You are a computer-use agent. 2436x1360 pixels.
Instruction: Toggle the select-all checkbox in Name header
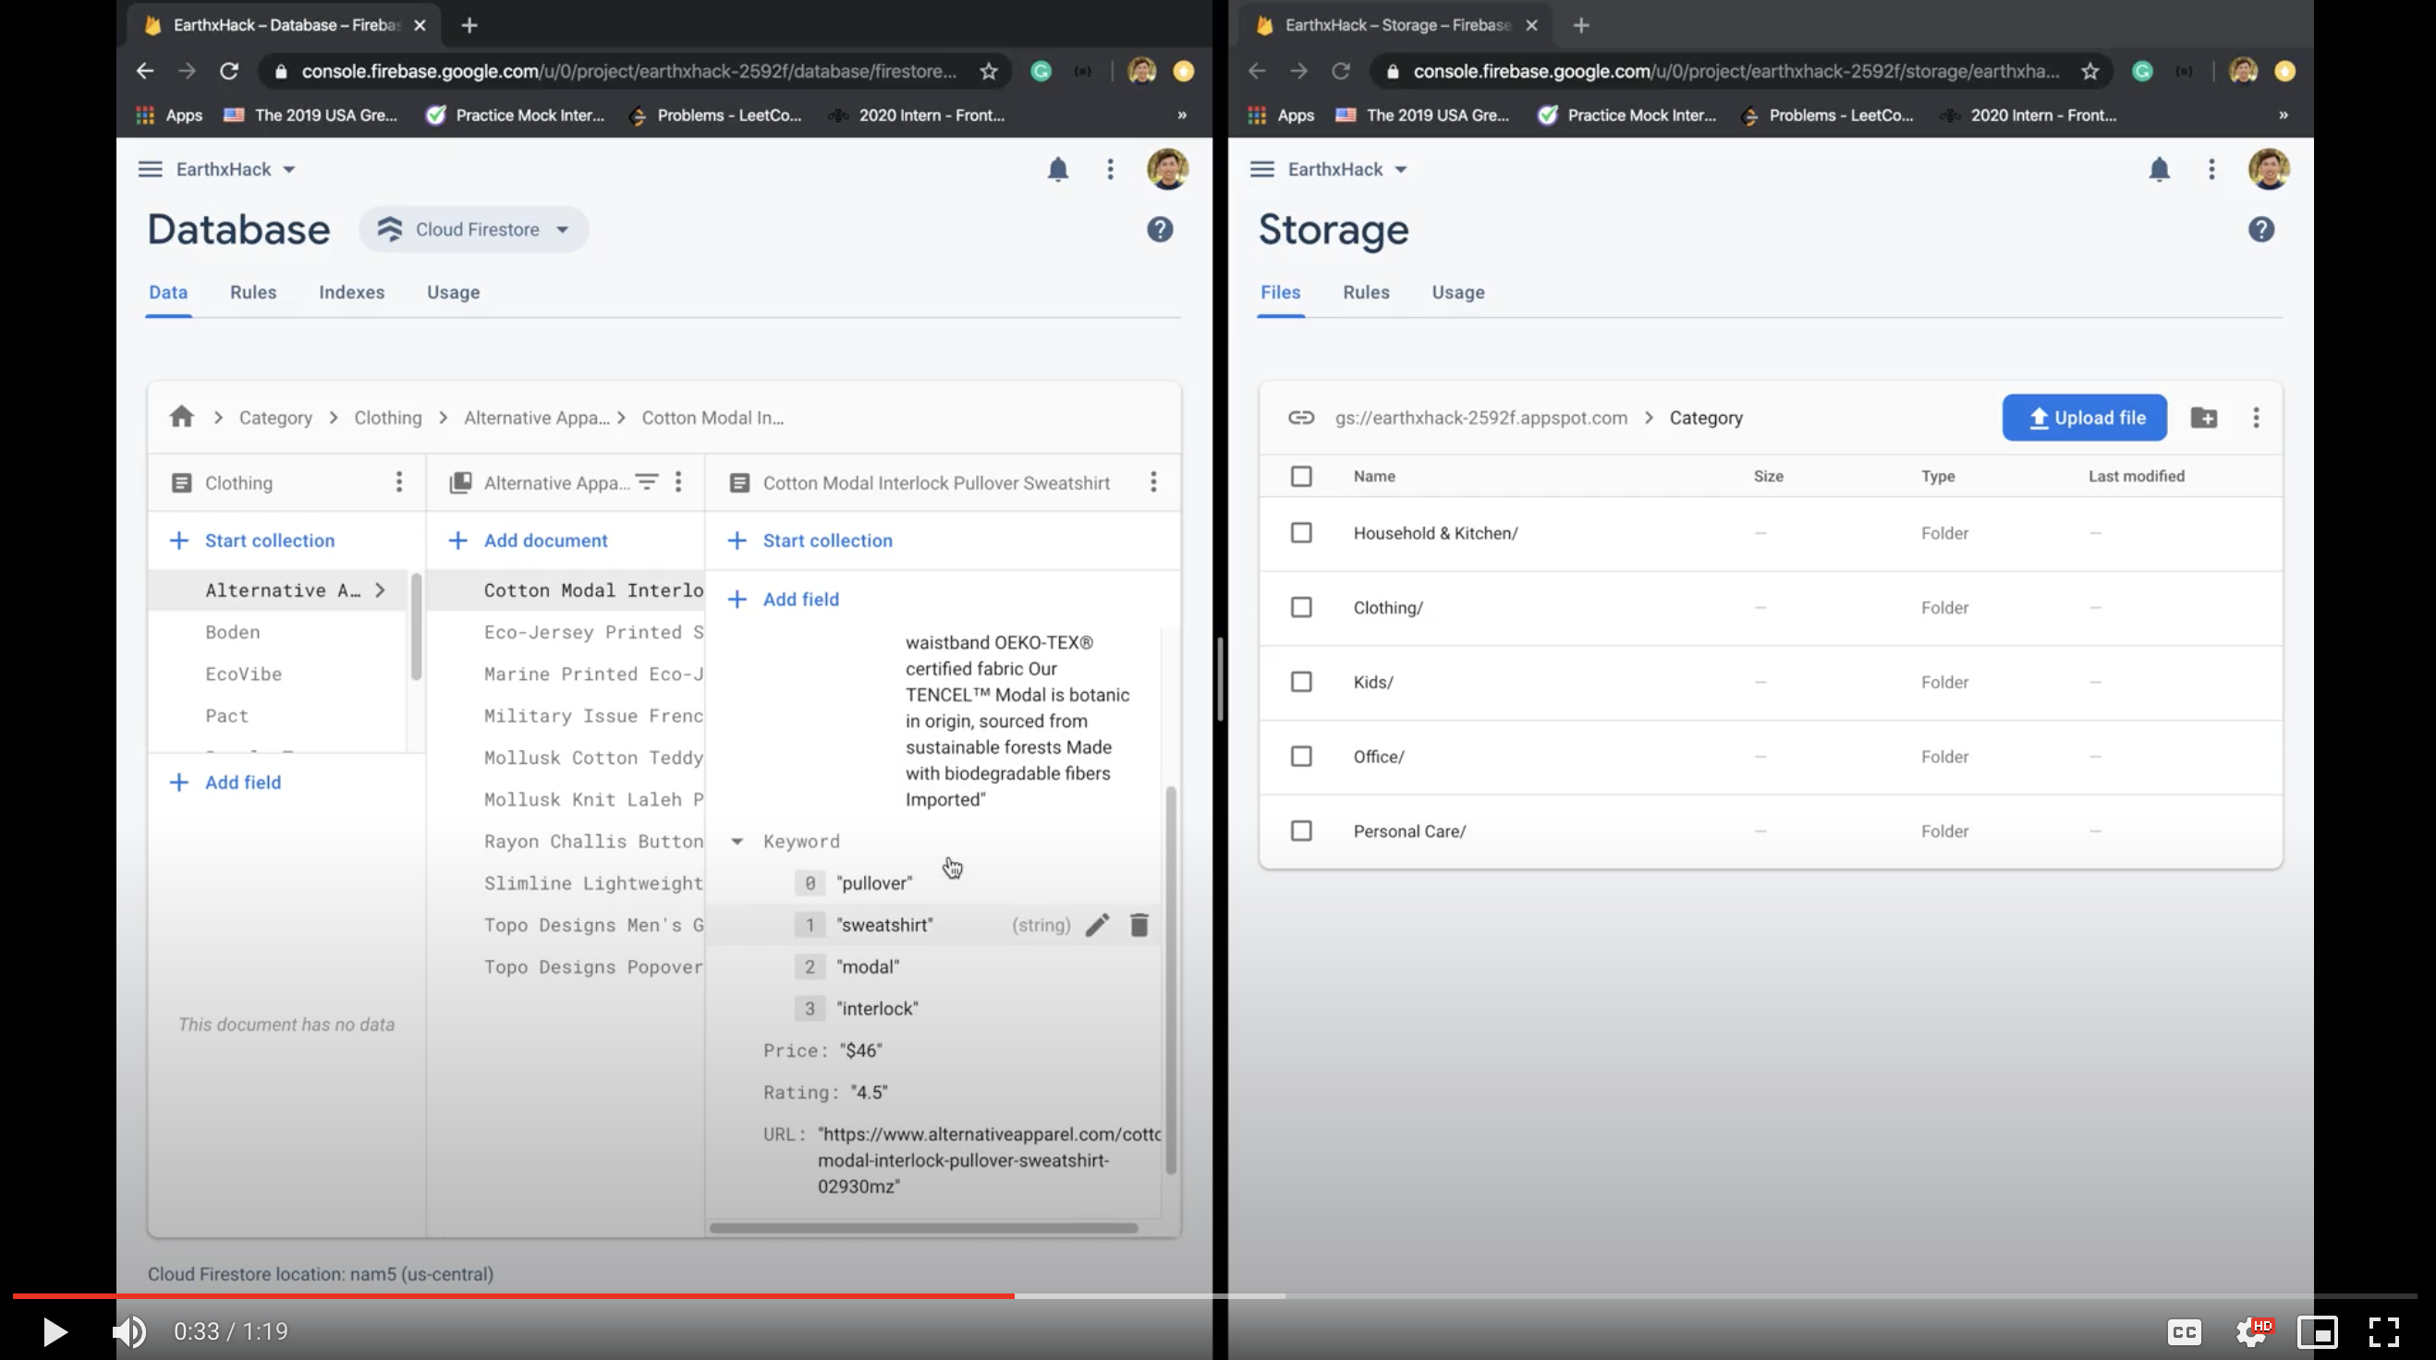pos(1301,476)
